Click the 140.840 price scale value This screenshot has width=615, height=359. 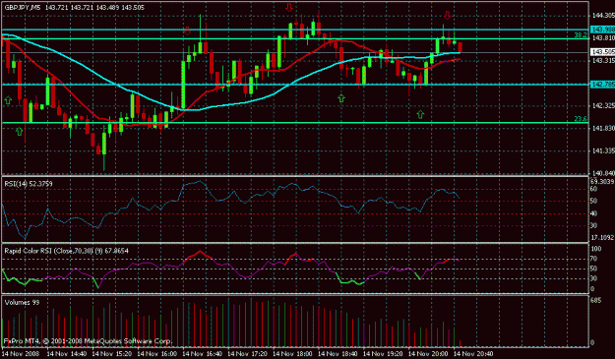tap(603, 173)
